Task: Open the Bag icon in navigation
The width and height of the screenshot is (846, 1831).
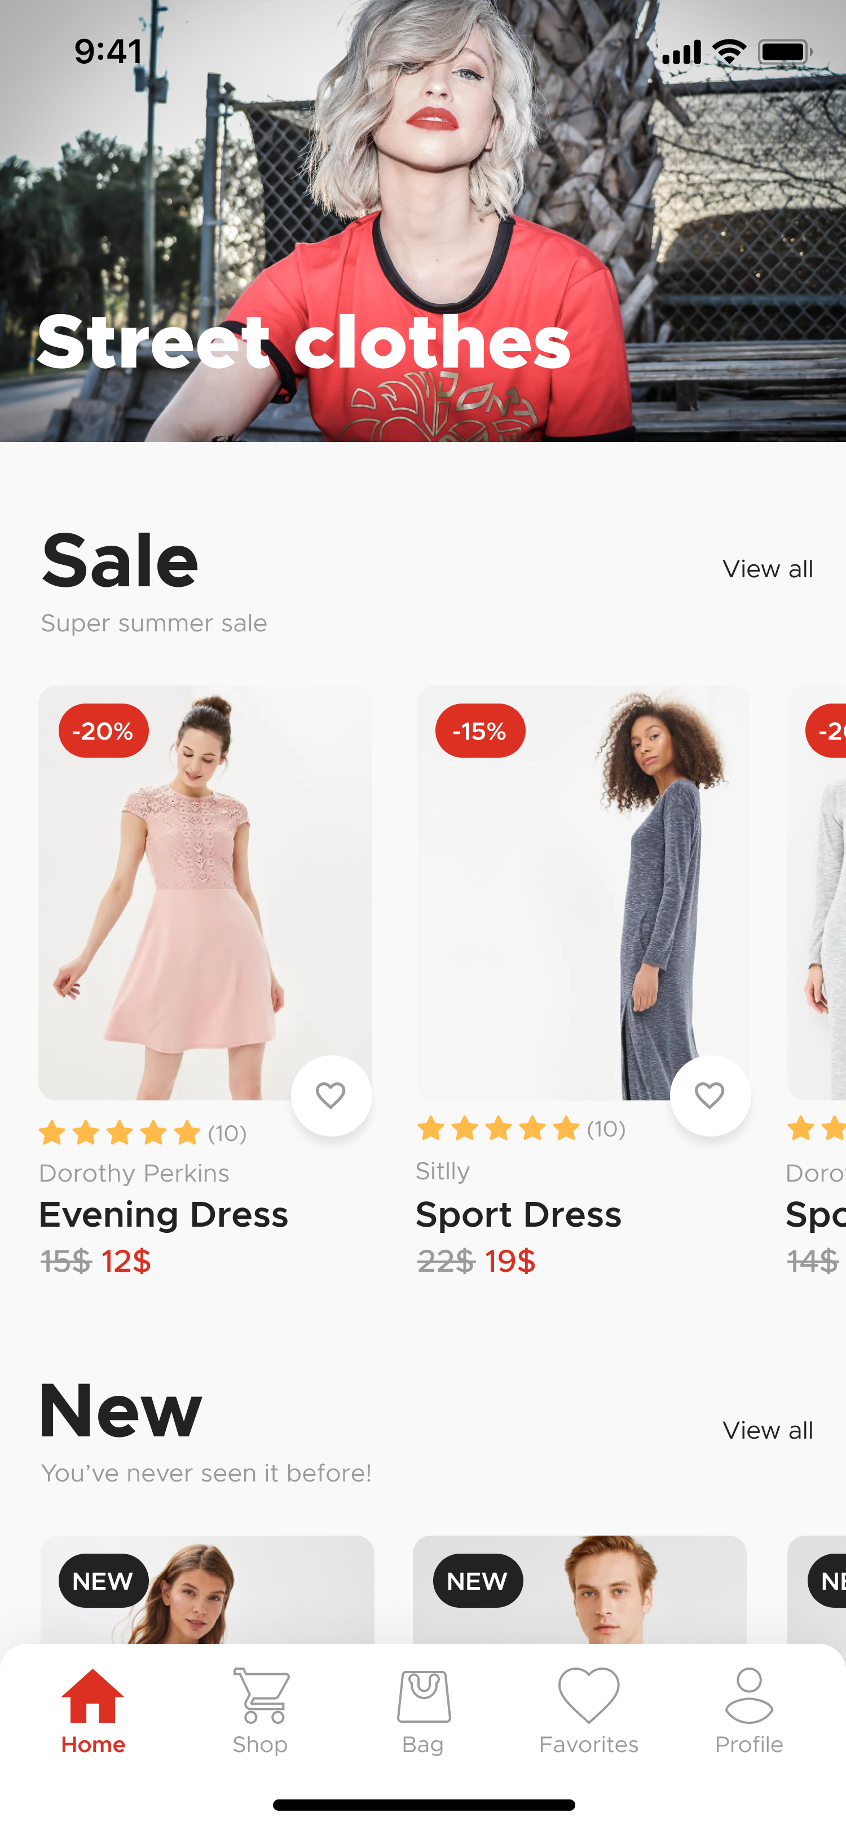Action: point(423,1696)
